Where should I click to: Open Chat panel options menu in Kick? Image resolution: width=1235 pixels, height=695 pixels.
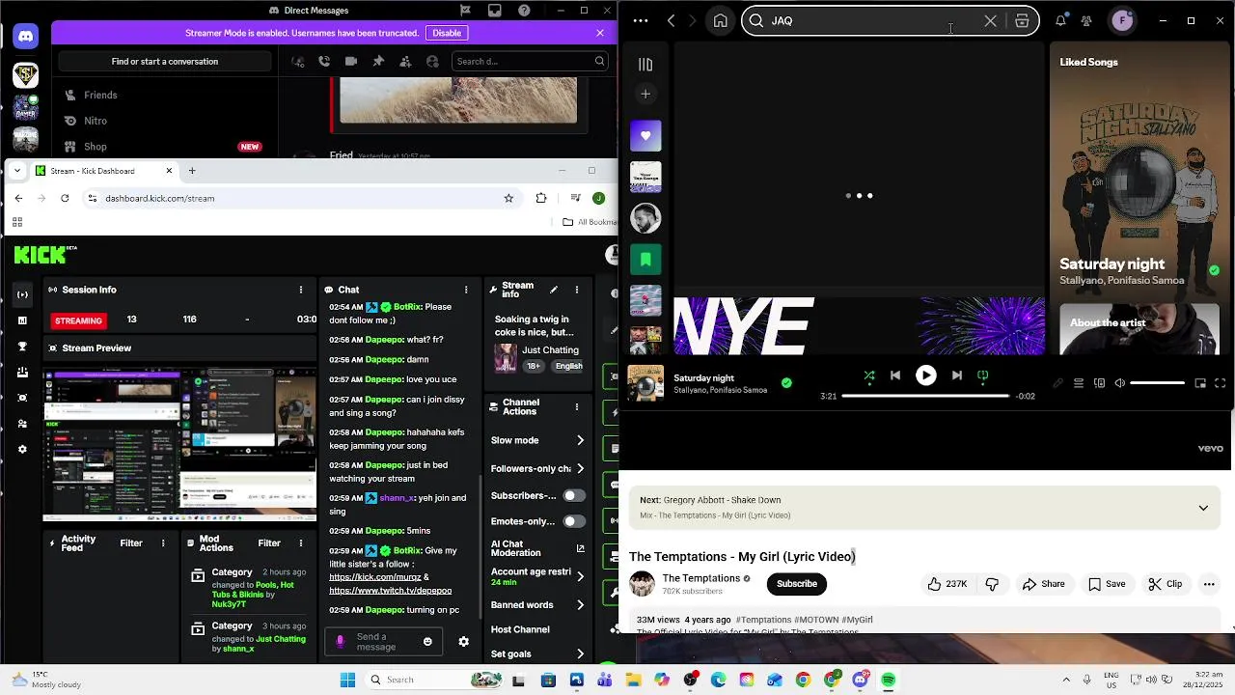(x=466, y=290)
